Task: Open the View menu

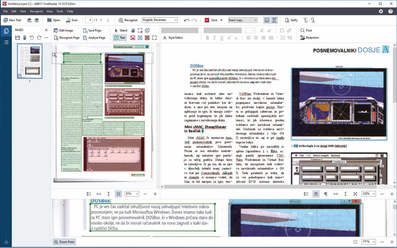Action: point(23,11)
